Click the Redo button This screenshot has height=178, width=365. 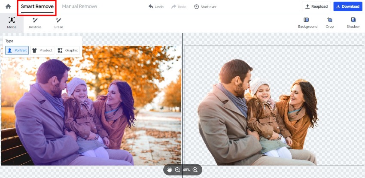pyautogui.click(x=179, y=7)
